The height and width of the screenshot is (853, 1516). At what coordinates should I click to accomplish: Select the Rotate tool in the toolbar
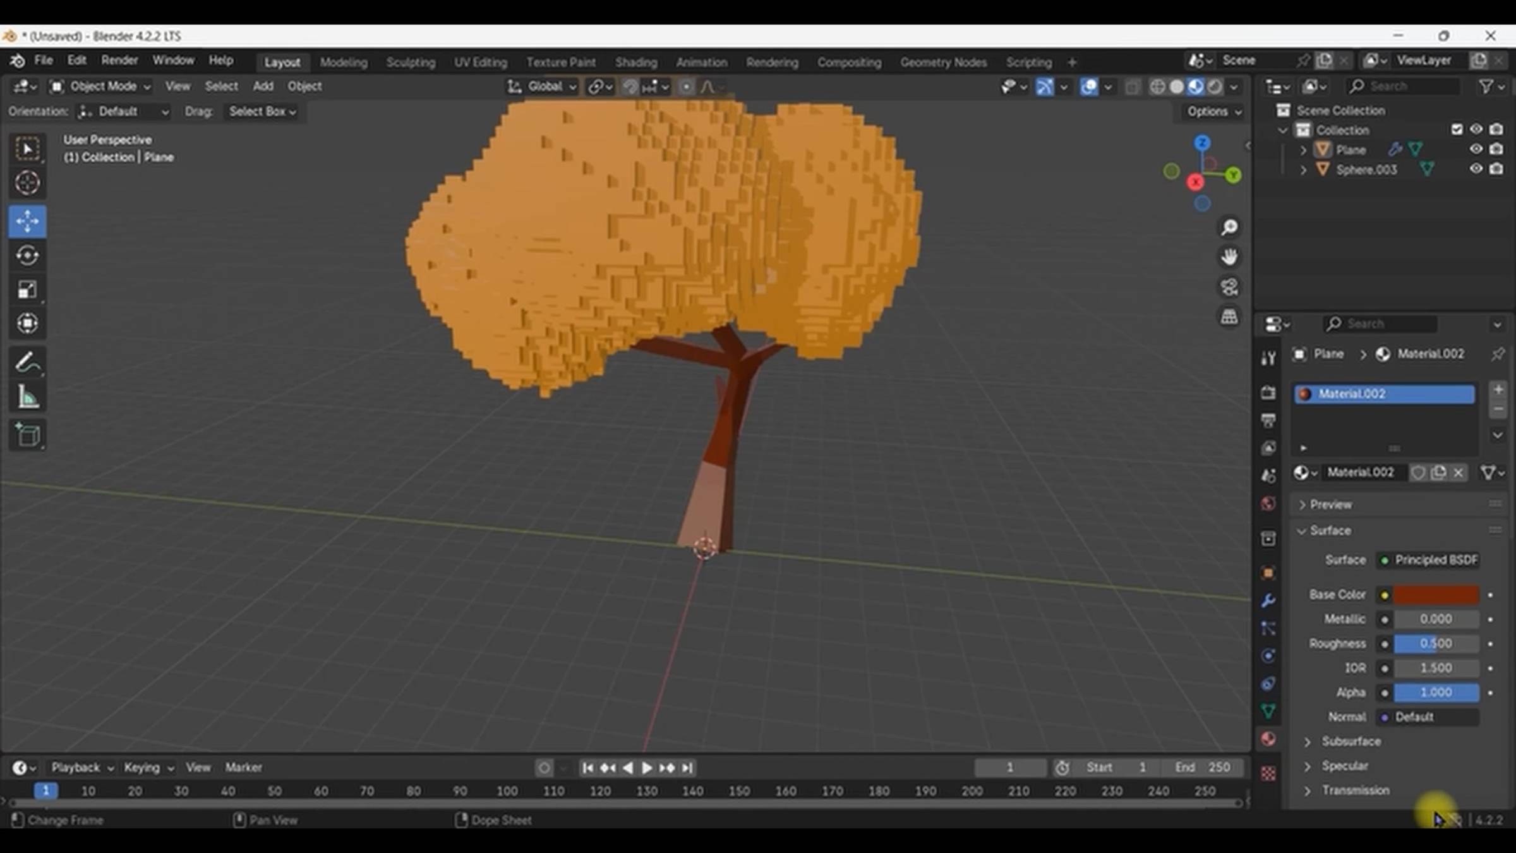click(27, 256)
